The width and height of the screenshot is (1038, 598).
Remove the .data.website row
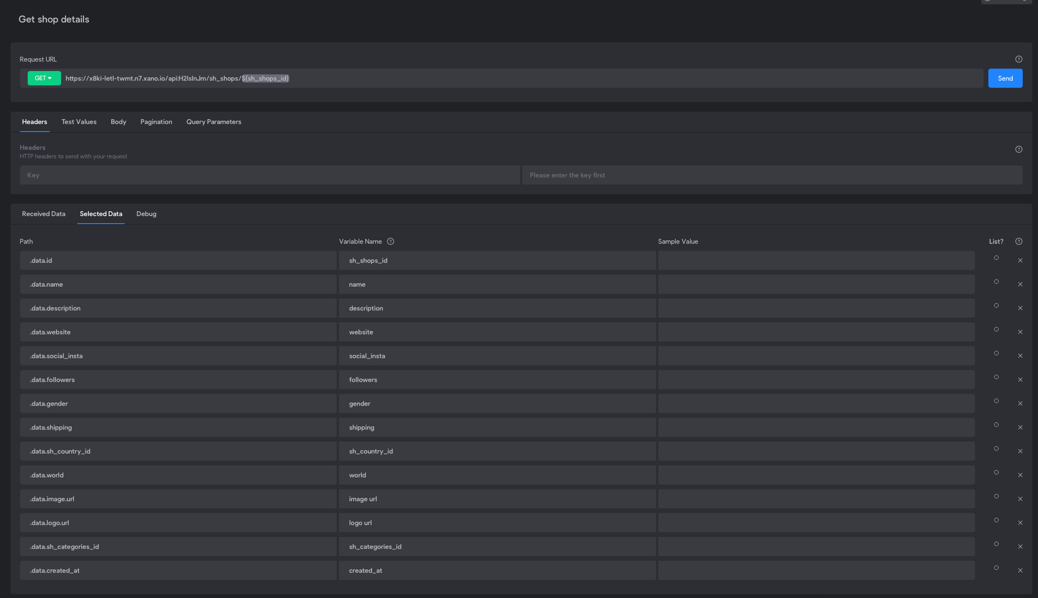1020,332
